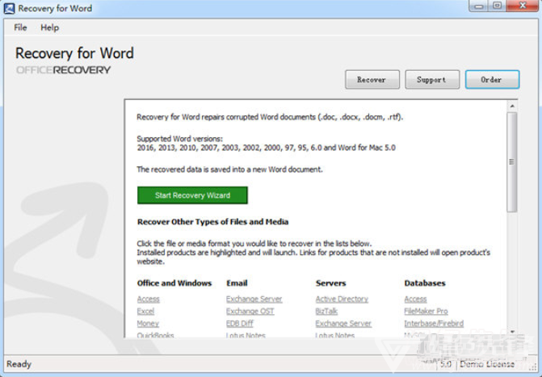Open Exchange Server link under Servers
This screenshot has width=542, height=377.
click(343, 324)
